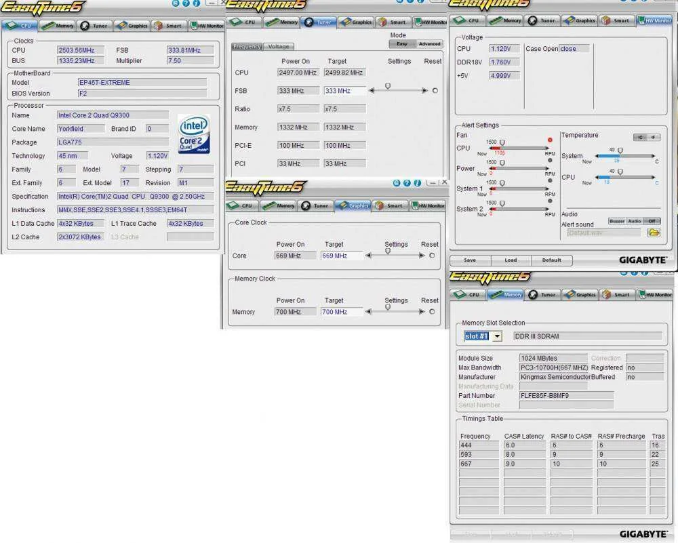Screen dimensions: 678x543
Task: Select the Core clock Reset radio button
Action: [432, 256]
